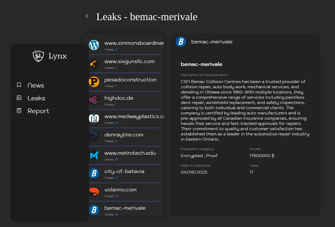The width and height of the screenshot is (335, 227).
Task: Open the www.sixgunsllc.com leak entry
Action: [x=129, y=62]
